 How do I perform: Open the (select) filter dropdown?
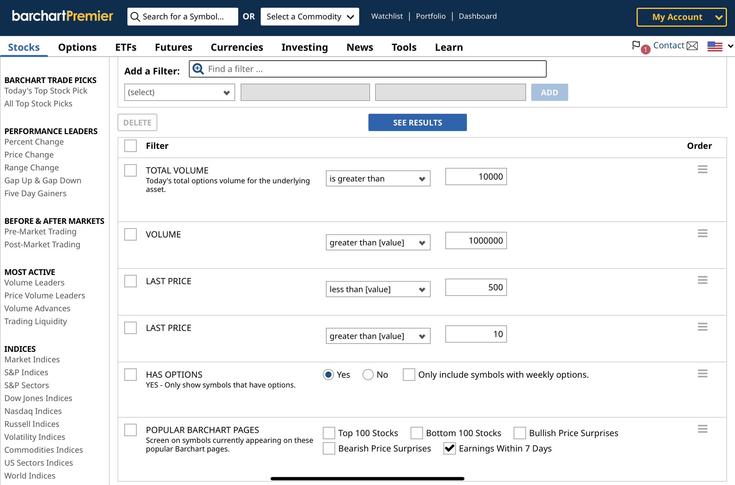(179, 92)
